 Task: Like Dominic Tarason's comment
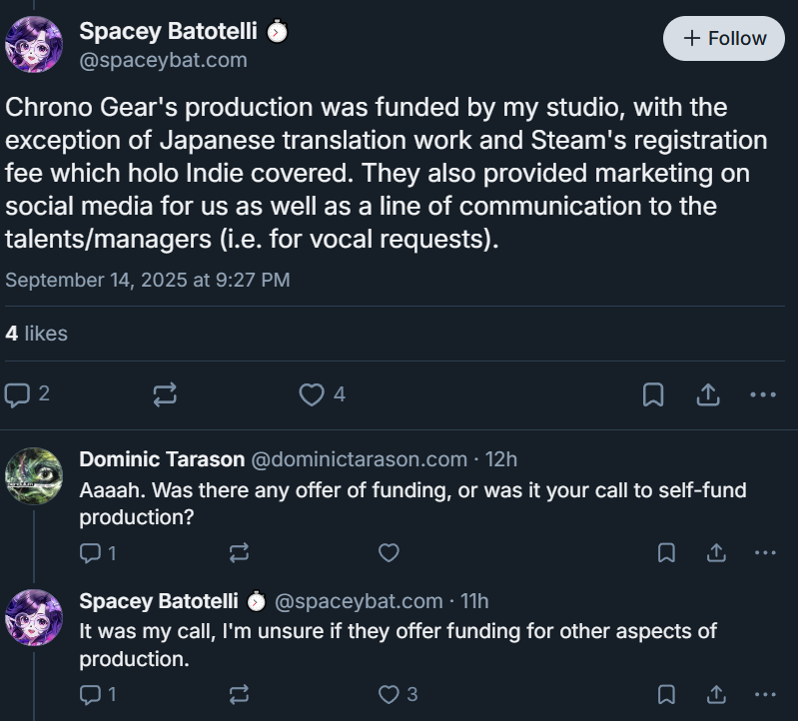point(390,552)
